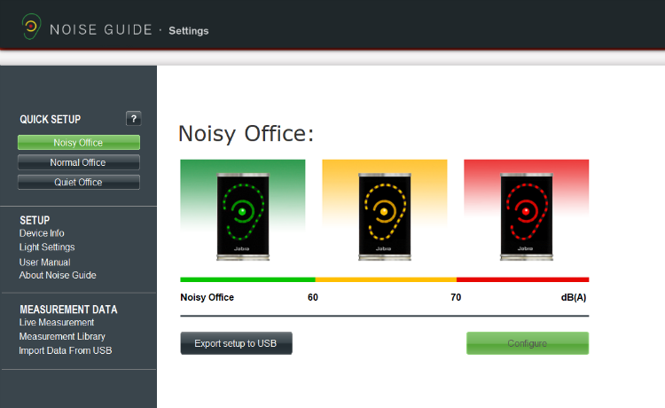Click the red ear device image
This screenshot has height=408, width=665.
[x=527, y=216]
